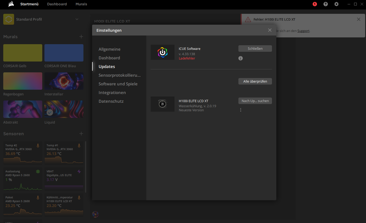Click the 23.20 °C coolant value

tap(54, 206)
